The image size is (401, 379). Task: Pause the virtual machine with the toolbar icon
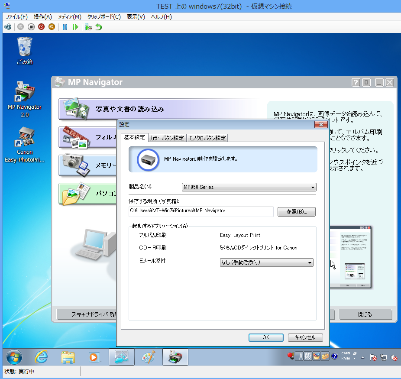coord(65,27)
